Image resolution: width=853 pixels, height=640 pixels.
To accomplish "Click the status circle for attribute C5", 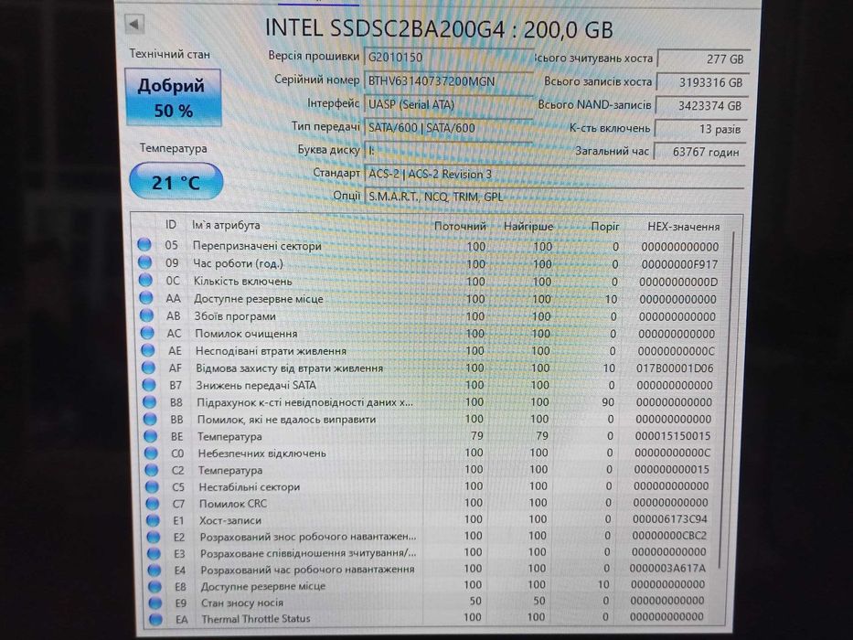I will [x=152, y=486].
